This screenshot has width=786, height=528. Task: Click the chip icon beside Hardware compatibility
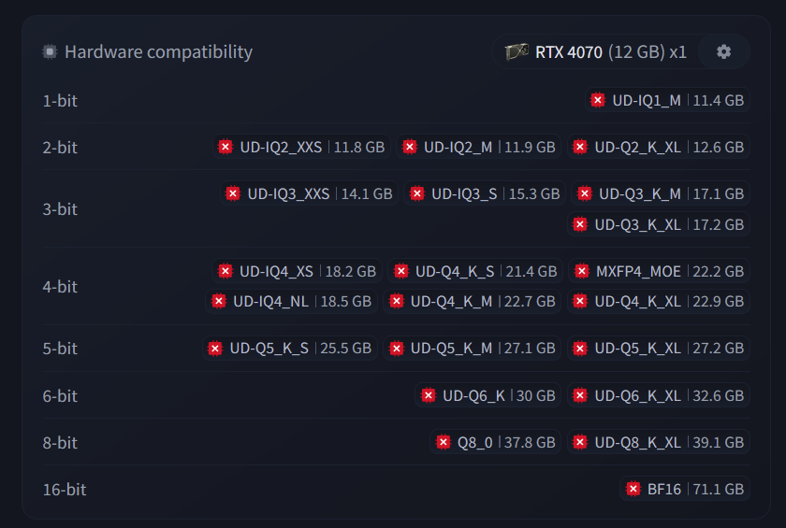(50, 51)
